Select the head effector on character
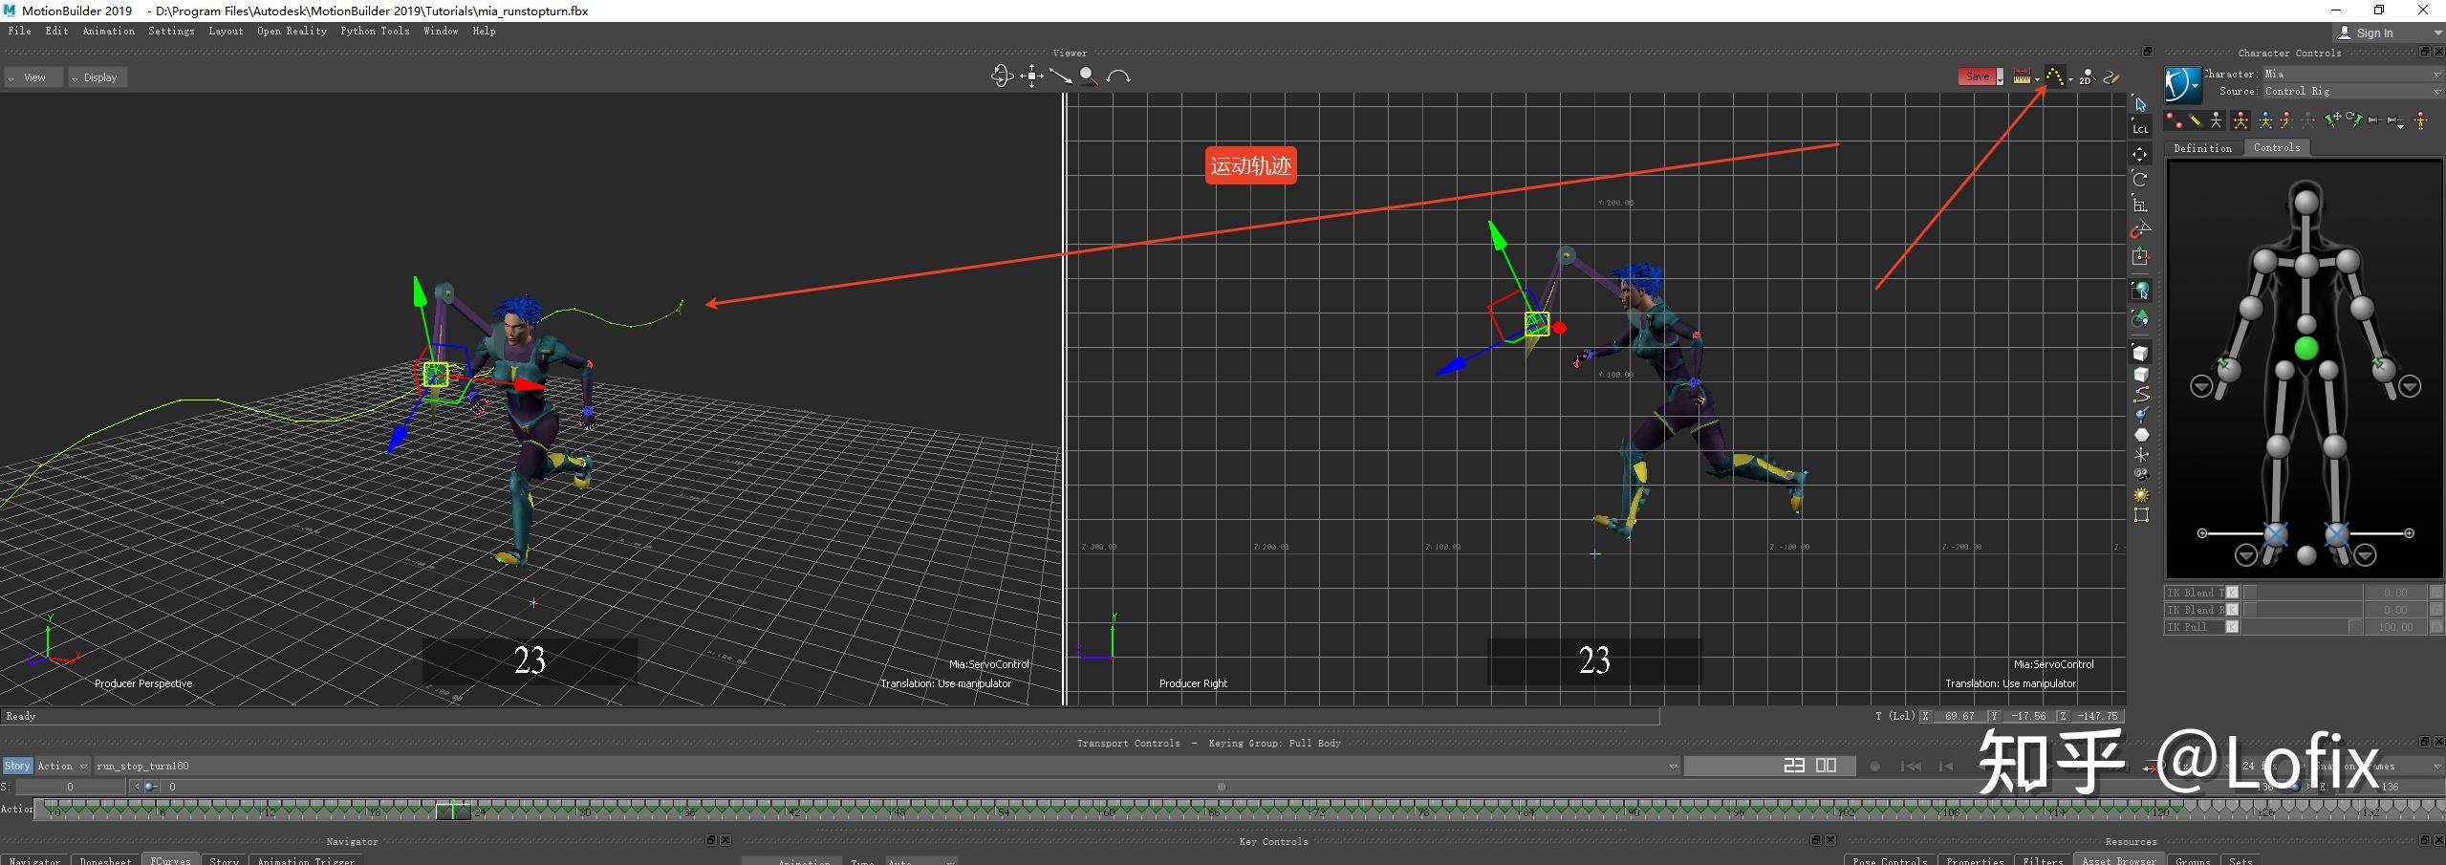The width and height of the screenshot is (2446, 865). click(2306, 203)
